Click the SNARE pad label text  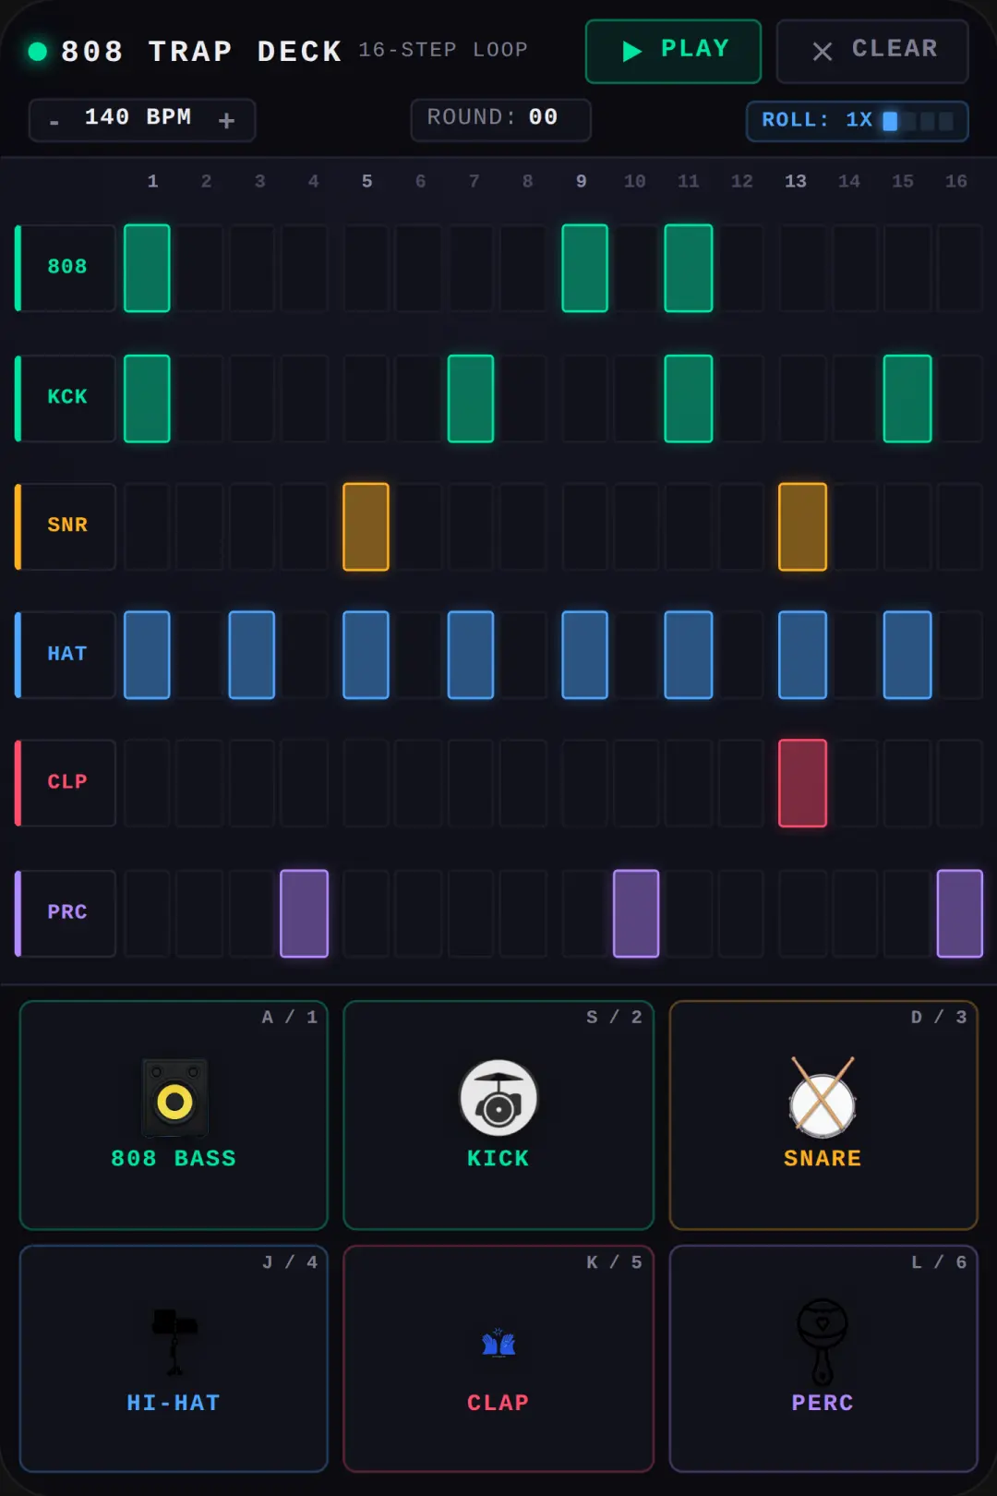823,1158
